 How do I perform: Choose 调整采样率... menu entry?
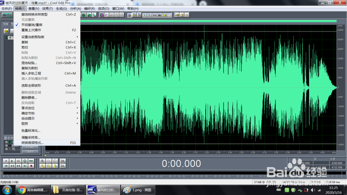pyautogui.click(x=47, y=138)
